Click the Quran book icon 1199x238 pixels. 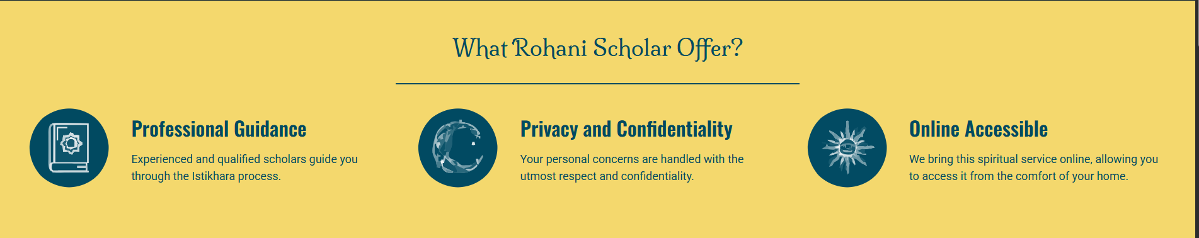69,148
